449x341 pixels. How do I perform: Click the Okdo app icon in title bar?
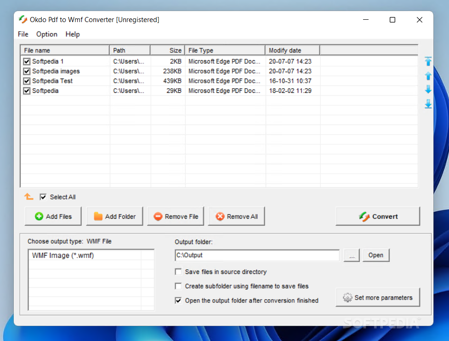[x=23, y=19]
